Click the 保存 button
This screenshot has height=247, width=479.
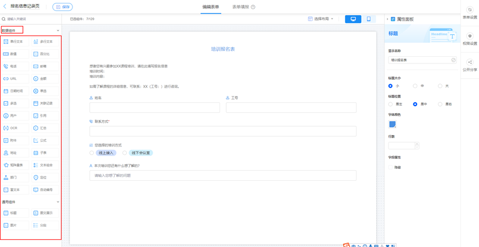63,7
